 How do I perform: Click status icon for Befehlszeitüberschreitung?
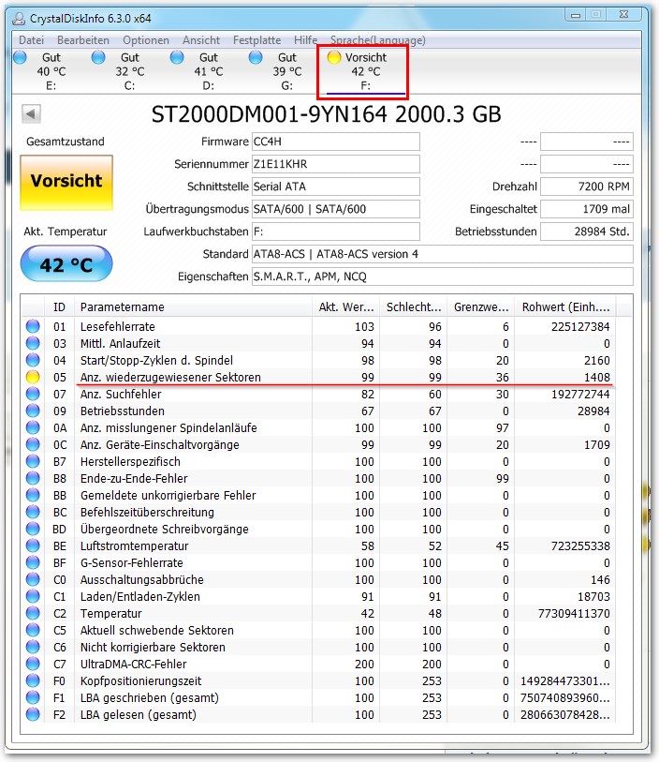click(x=33, y=512)
